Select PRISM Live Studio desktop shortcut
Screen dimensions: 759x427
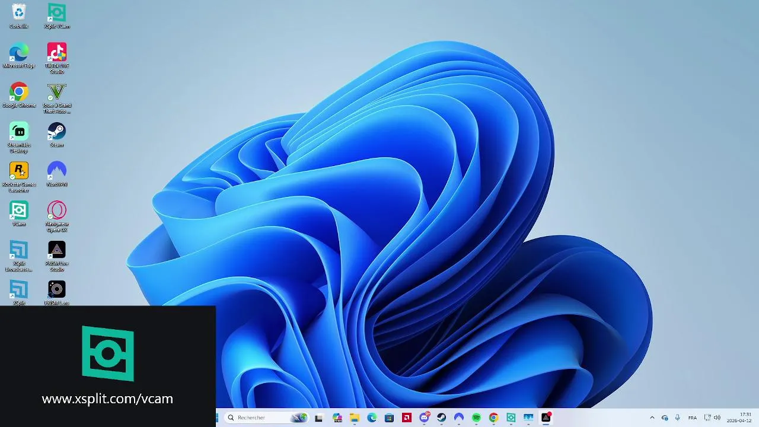56,256
